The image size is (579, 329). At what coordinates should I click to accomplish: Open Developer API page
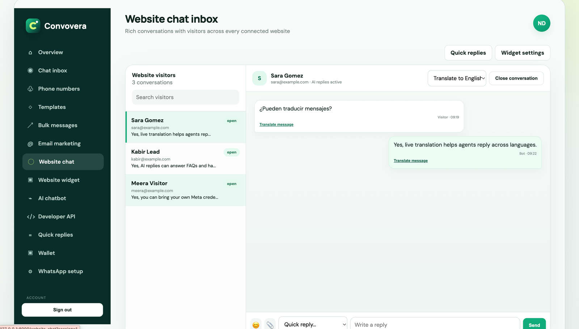point(63,217)
